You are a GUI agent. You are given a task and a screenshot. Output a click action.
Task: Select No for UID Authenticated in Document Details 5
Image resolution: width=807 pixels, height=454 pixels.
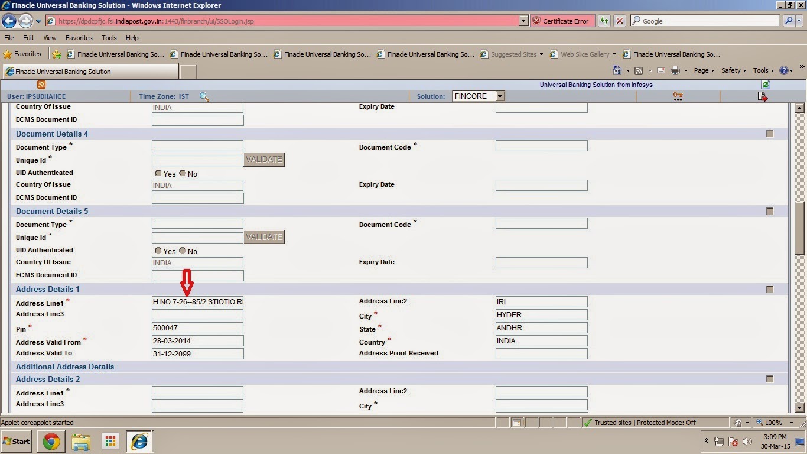click(183, 251)
